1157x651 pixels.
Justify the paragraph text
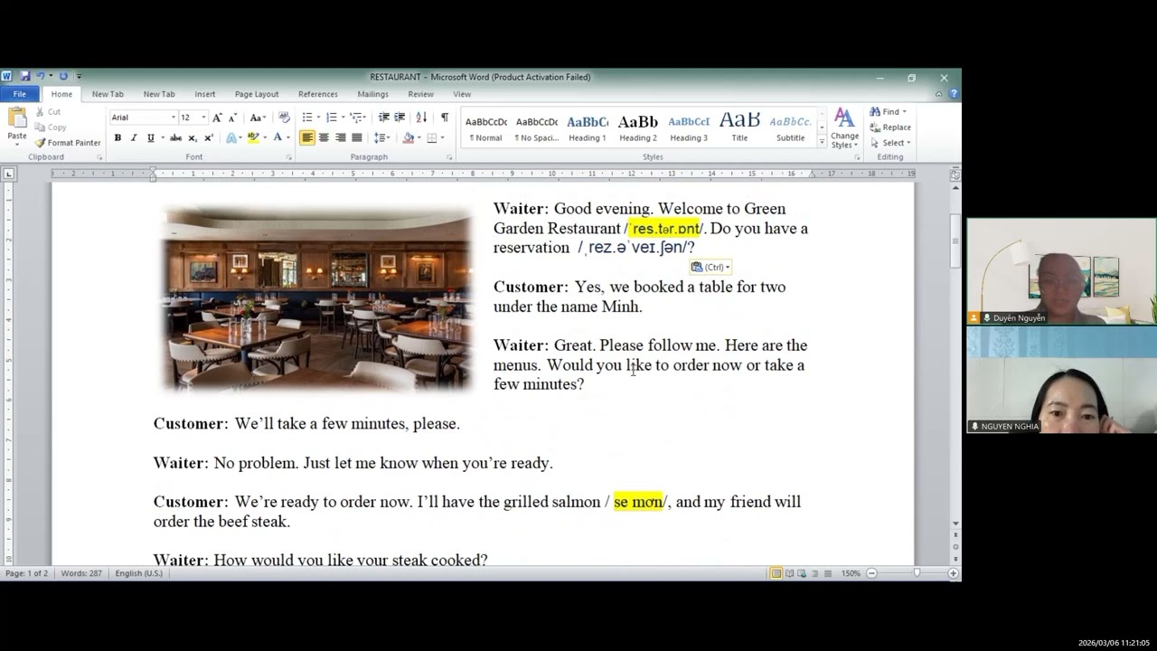357,137
